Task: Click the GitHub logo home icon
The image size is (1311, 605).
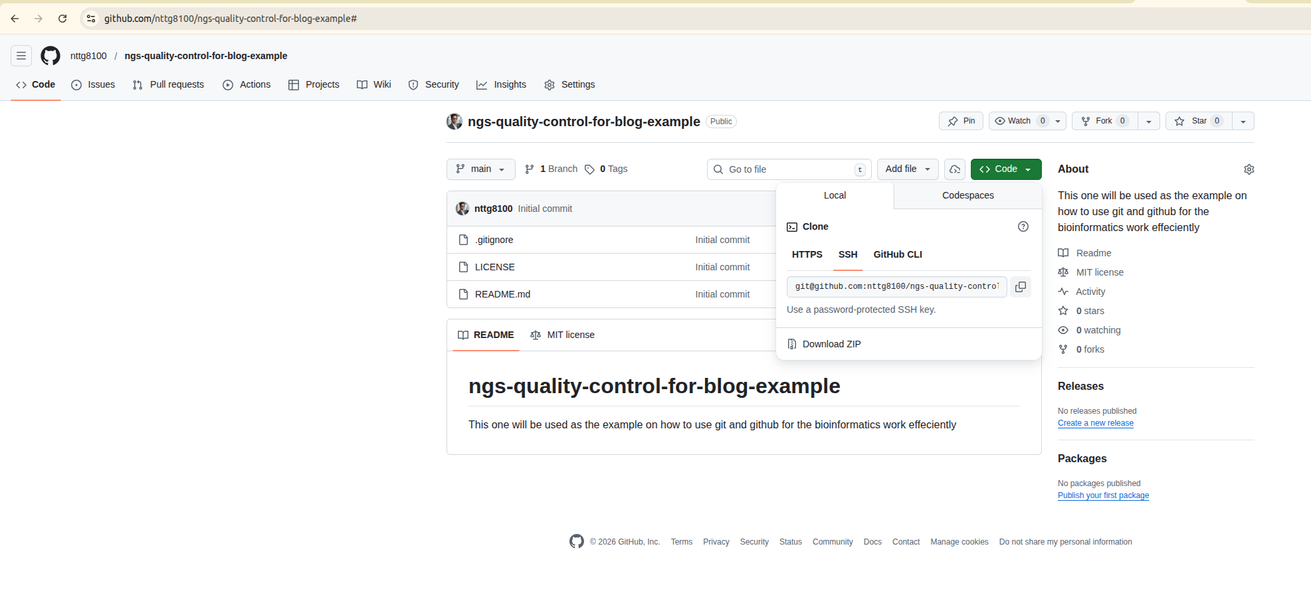Action: [50, 56]
